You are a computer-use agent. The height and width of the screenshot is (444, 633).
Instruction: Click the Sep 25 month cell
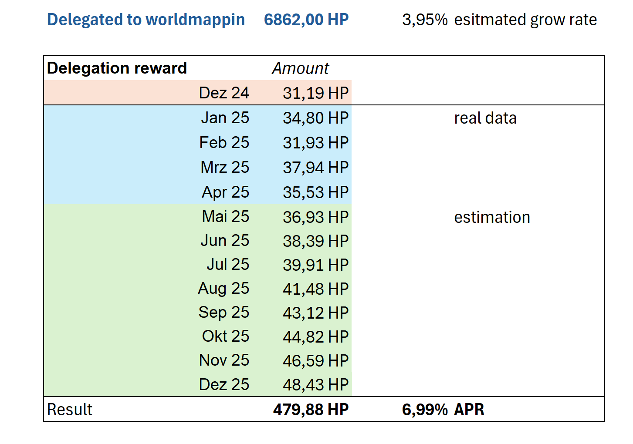click(224, 312)
